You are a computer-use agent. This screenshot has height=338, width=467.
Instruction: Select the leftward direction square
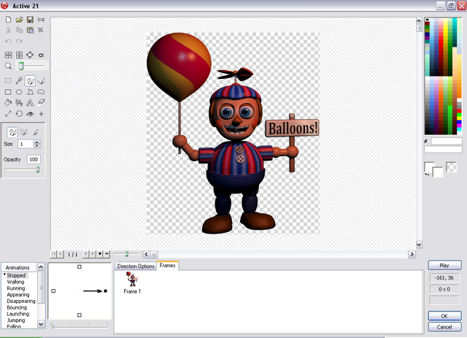click(x=53, y=291)
